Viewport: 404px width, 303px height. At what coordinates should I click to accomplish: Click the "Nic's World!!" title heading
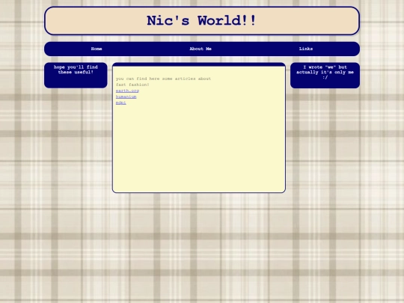202,21
